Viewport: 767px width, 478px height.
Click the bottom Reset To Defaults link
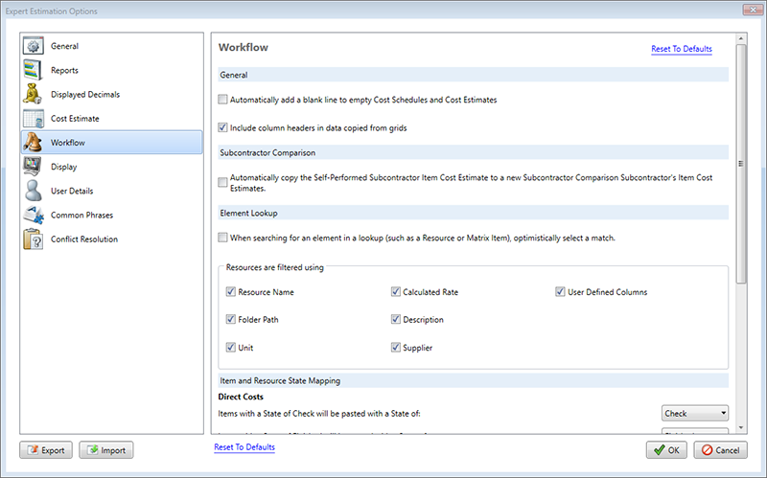tap(244, 447)
